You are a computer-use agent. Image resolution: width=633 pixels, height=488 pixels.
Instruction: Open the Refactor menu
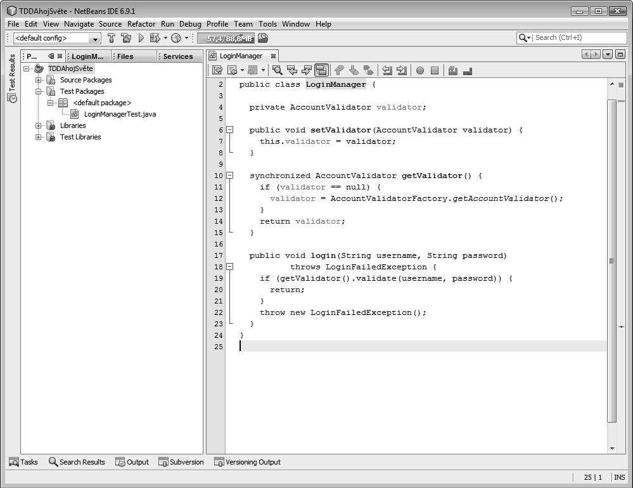(x=141, y=24)
